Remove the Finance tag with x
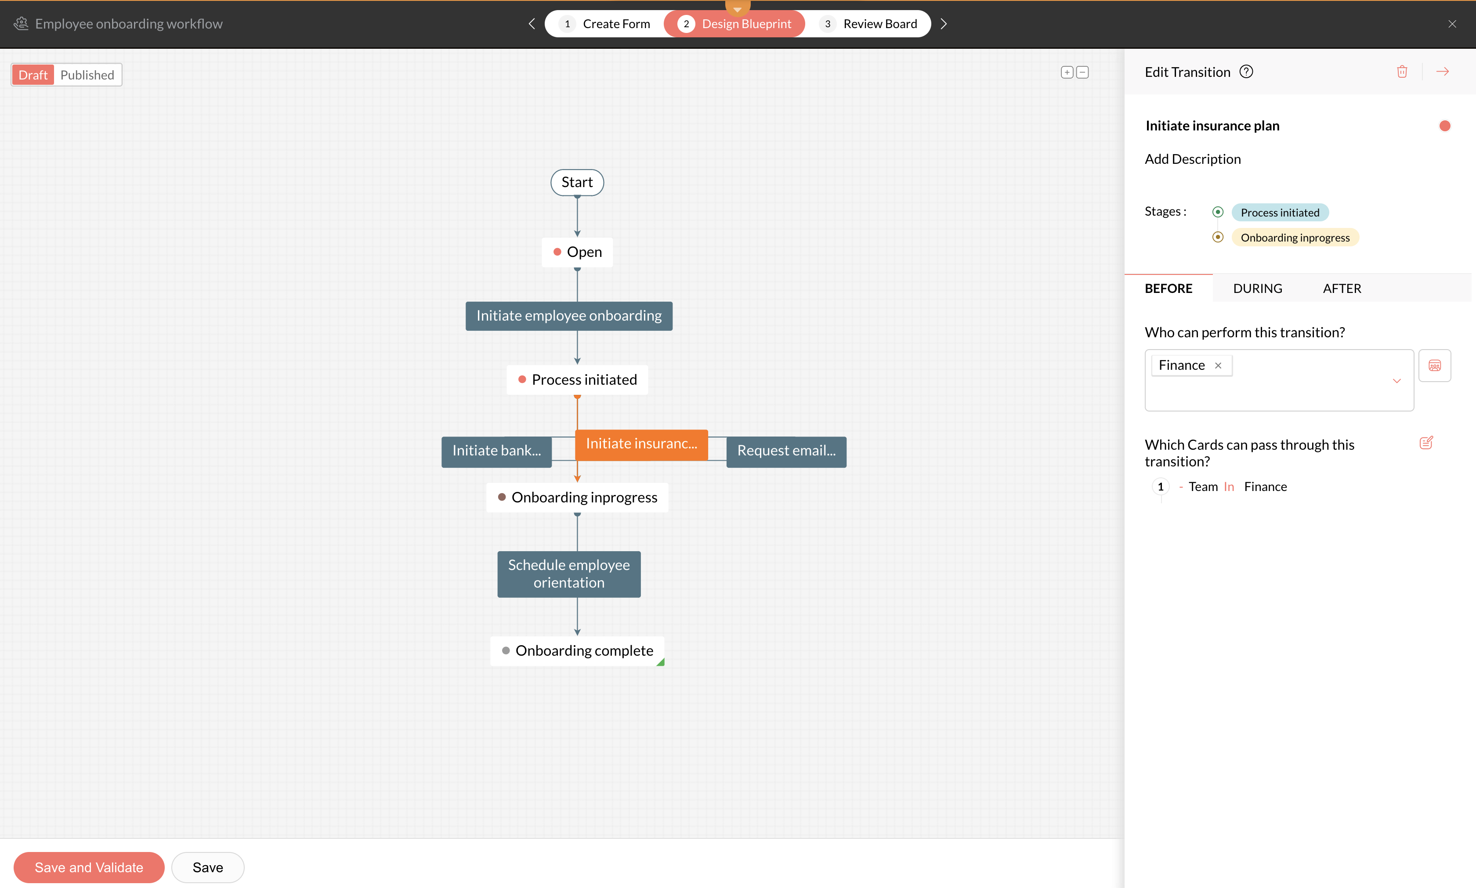 [x=1218, y=366]
